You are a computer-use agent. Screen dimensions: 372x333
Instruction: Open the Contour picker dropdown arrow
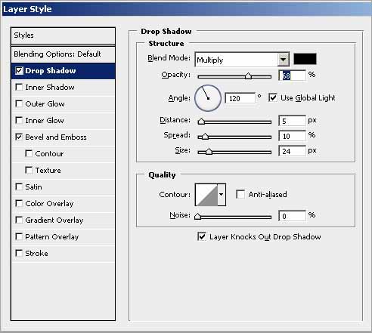click(222, 195)
